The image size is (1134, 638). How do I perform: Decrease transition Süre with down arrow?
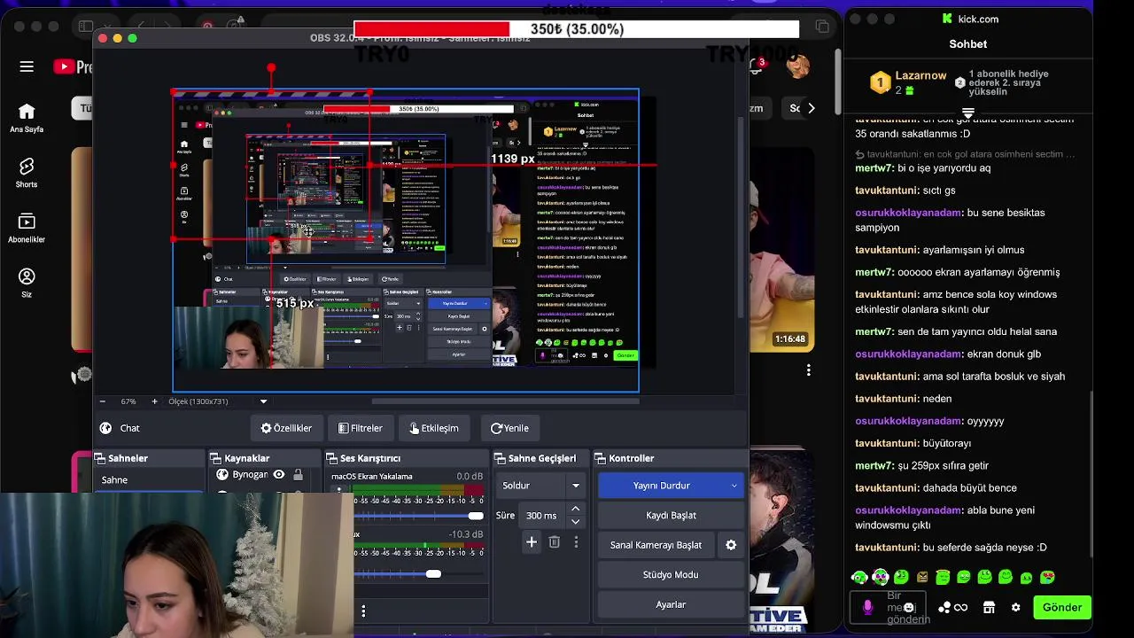coord(576,522)
